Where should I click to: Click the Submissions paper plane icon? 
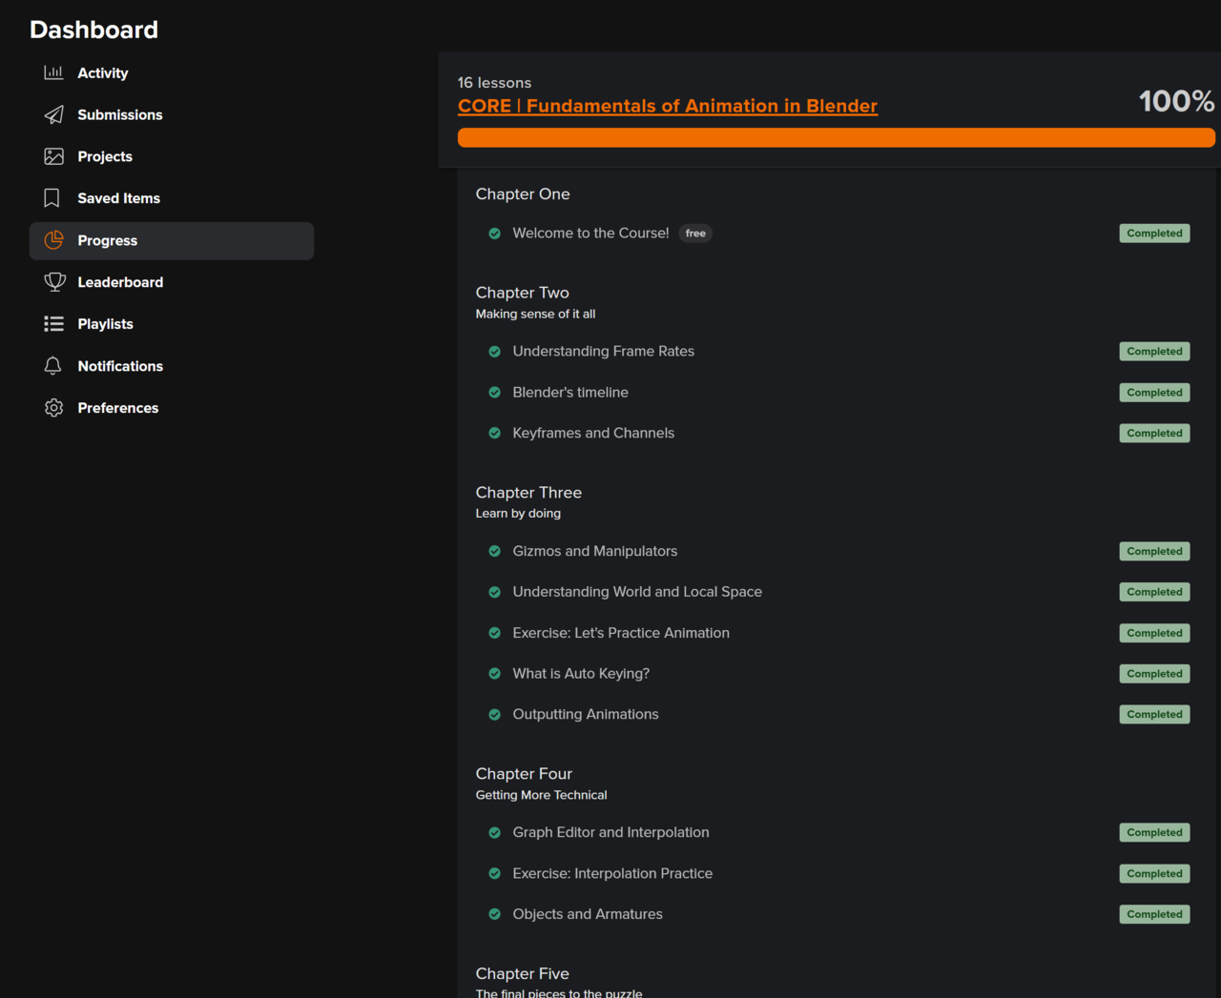[x=53, y=114]
